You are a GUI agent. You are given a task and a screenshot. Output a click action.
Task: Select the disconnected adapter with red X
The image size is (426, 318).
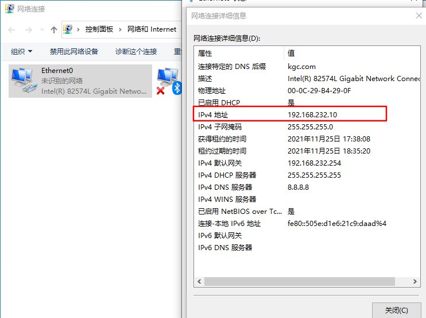[166, 81]
